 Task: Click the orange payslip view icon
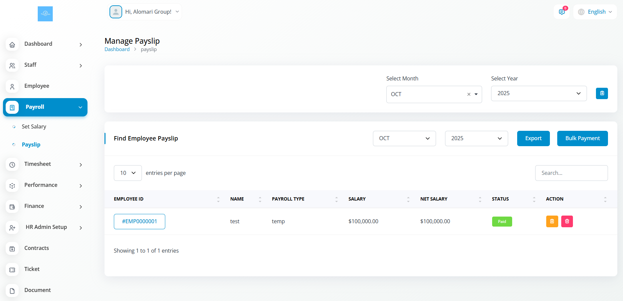(552, 221)
